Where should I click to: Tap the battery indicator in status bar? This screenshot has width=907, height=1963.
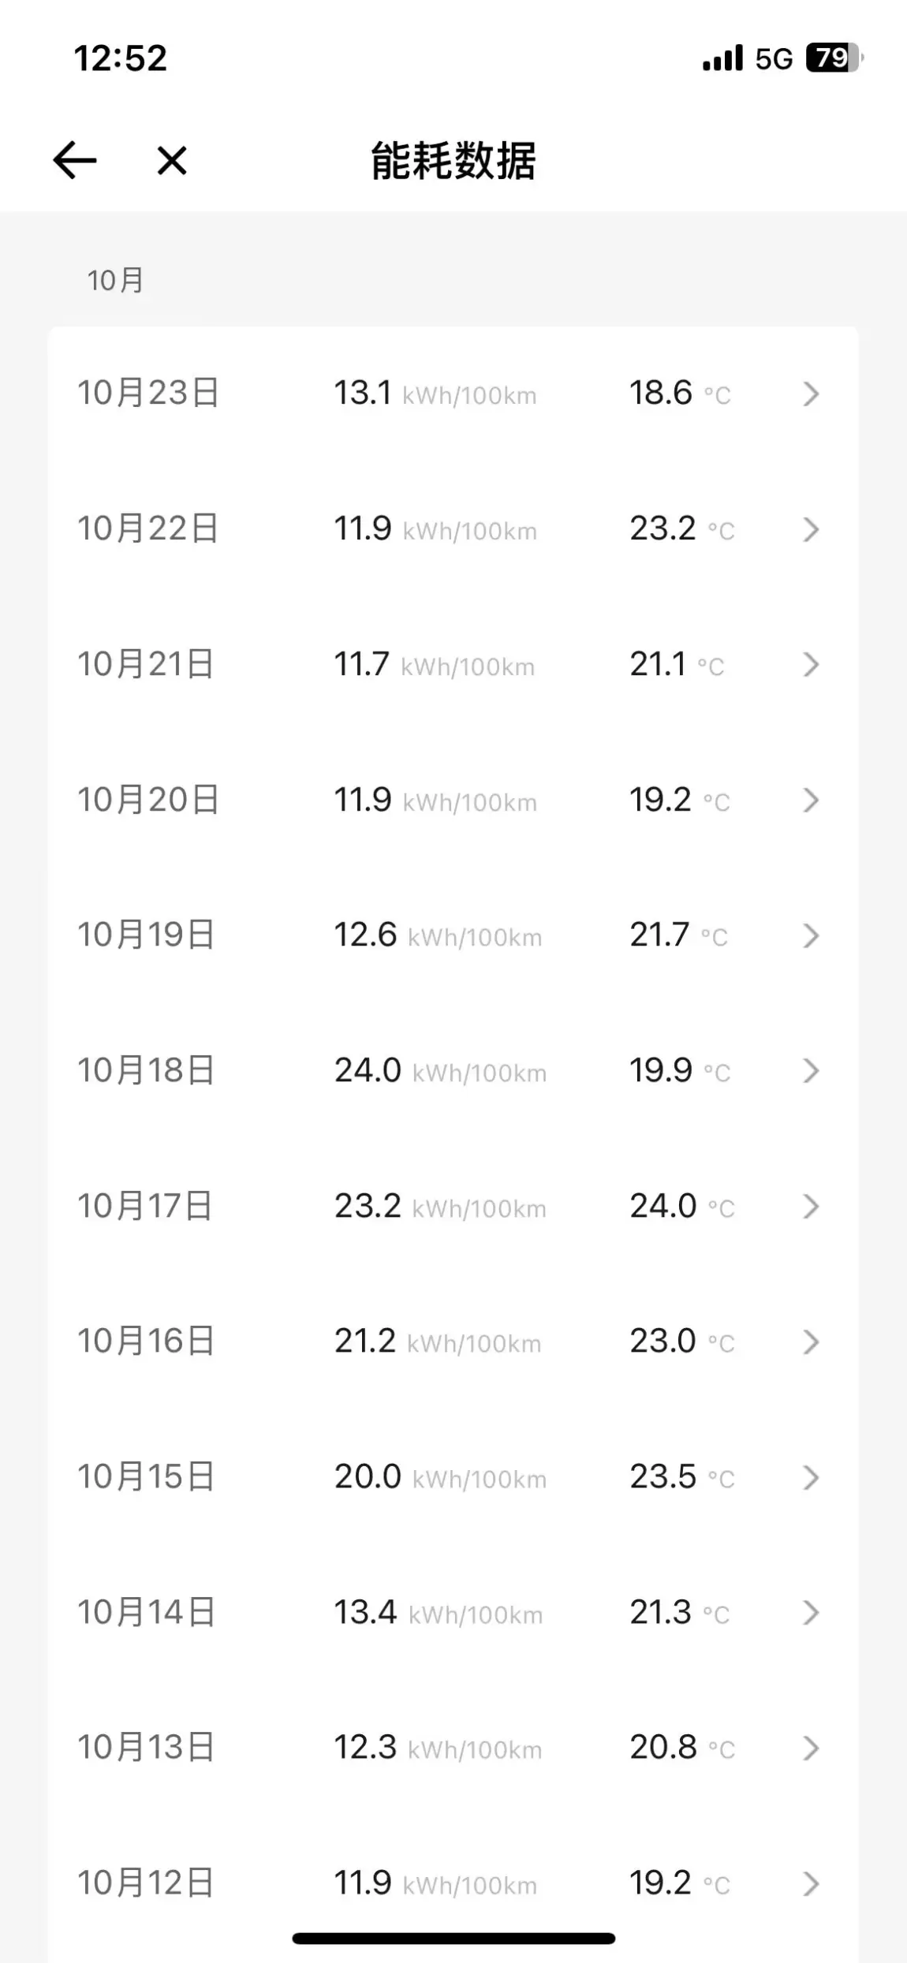834,58
